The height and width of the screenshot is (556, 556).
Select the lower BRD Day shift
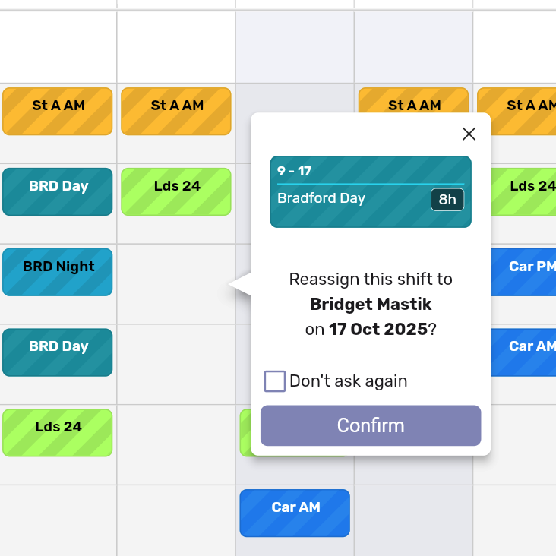(58, 352)
